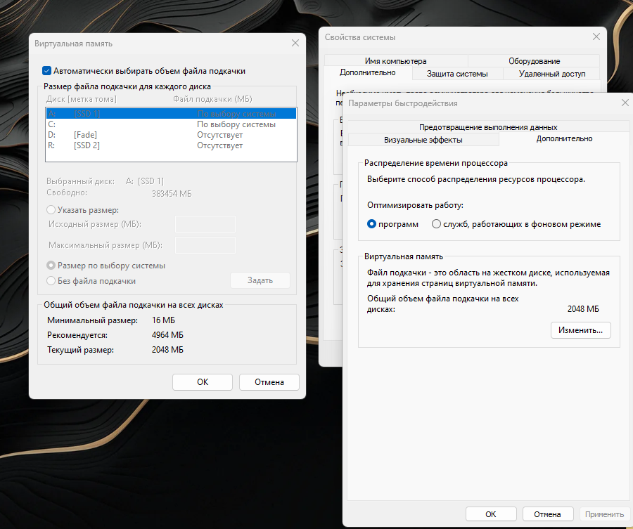Click 'Отмена' in Performance Options
The width and height of the screenshot is (633, 529).
coord(547,514)
